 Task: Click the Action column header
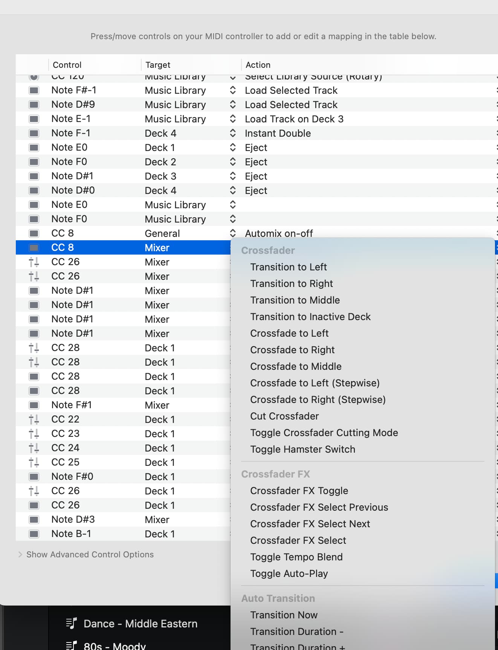258,65
